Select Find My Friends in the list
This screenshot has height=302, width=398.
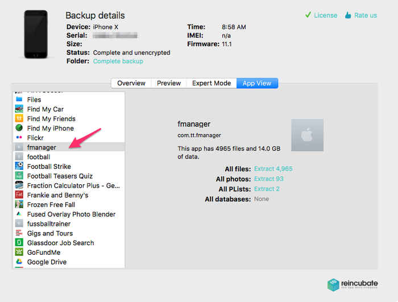pyautogui.click(x=69, y=119)
